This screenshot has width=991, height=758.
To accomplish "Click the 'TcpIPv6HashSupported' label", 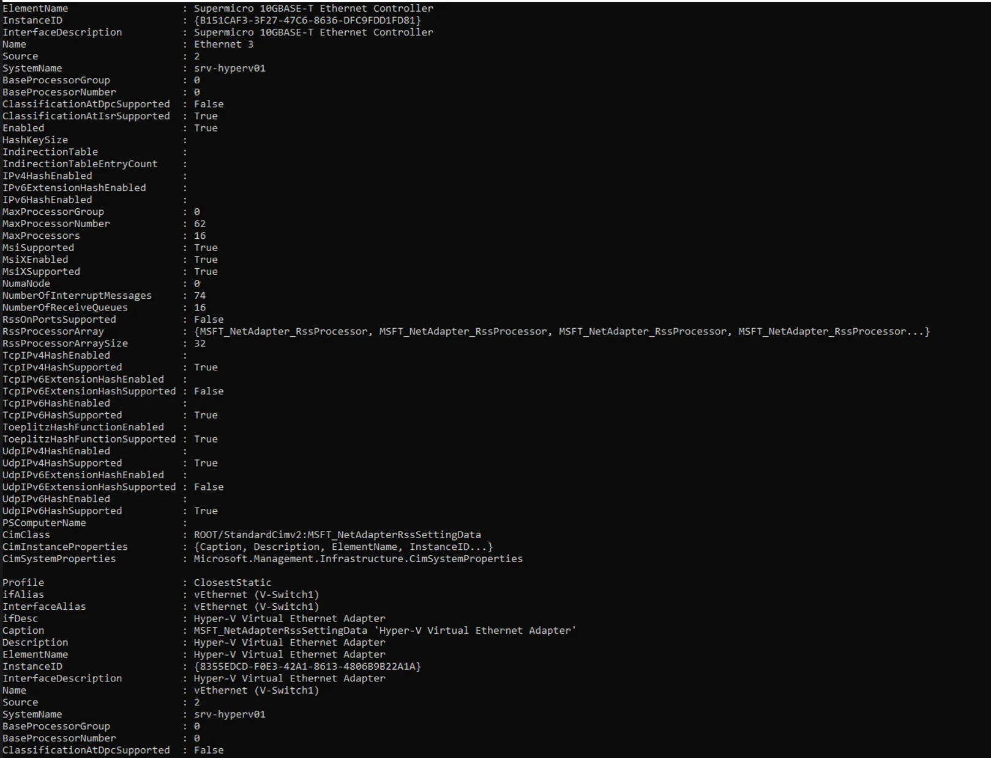I will pyautogui.click(x=62, y=415).
